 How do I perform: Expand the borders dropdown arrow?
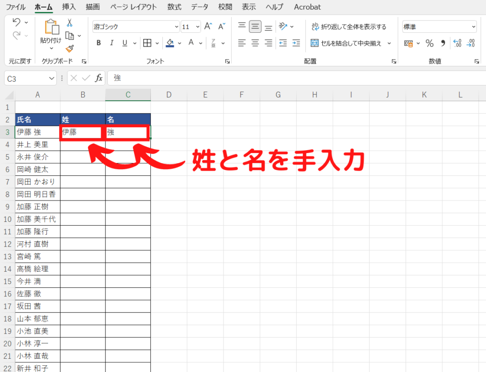point(157,43)
